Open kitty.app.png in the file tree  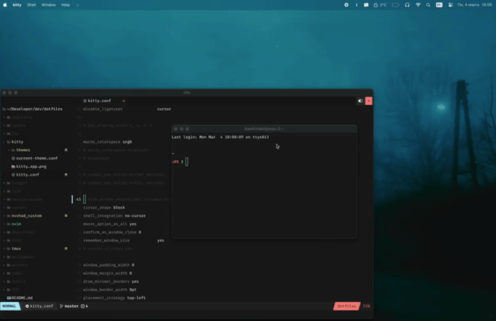(x=31, y=167)
